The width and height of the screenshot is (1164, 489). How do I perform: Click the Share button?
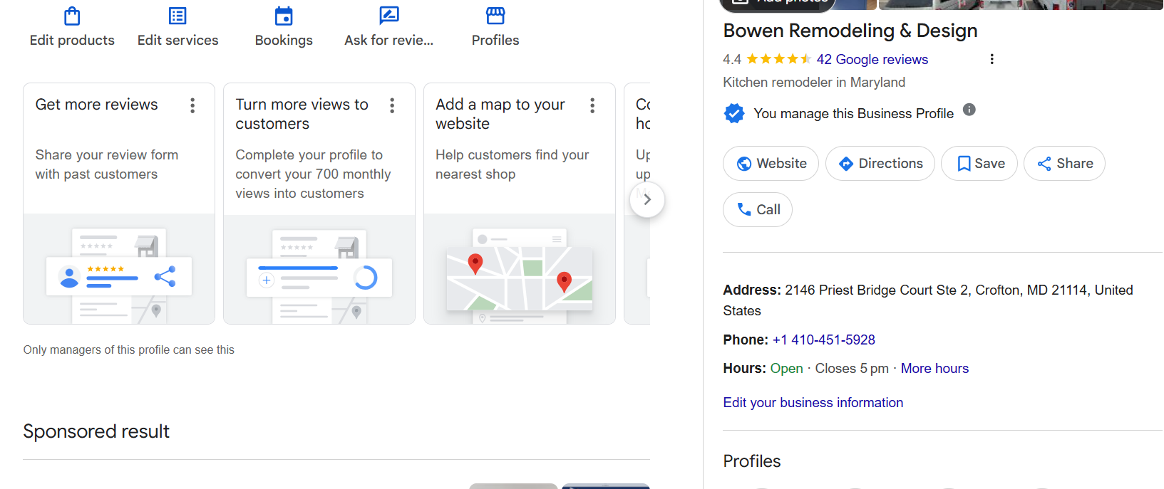tap(1064, 164)
